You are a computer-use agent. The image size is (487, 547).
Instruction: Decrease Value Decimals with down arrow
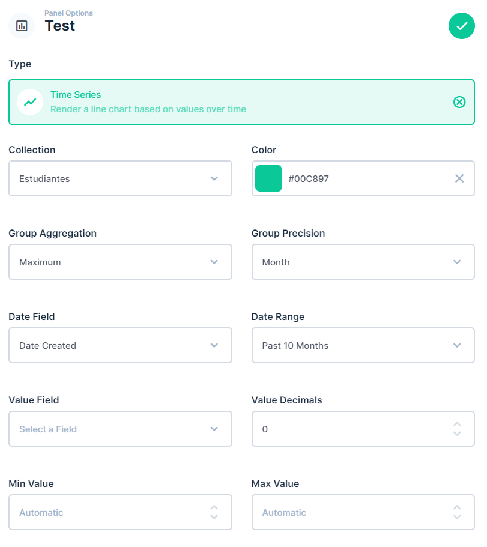point(457,434)
